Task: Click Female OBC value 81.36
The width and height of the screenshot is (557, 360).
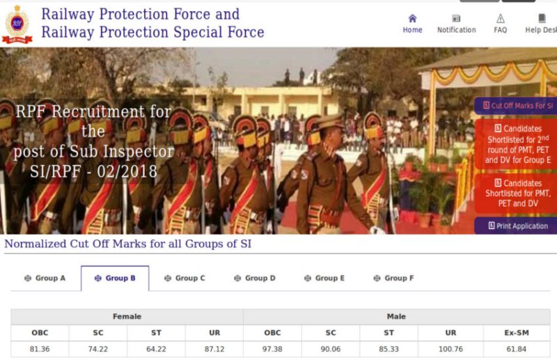Action: (x=40, y=349)
